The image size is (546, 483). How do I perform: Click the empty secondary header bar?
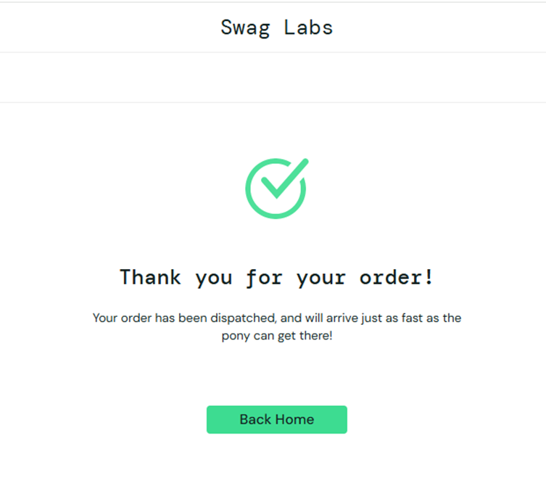(x=273, y=78)
